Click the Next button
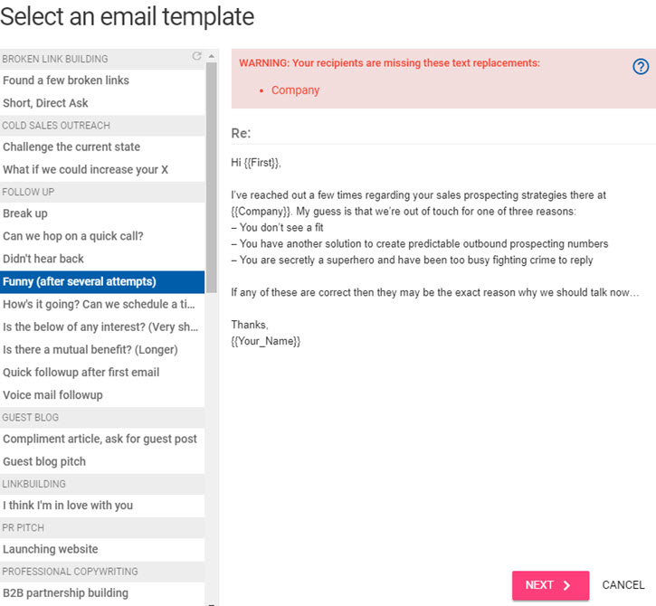The height and width of the screenshot is (606, 656). tap(550, 585)
